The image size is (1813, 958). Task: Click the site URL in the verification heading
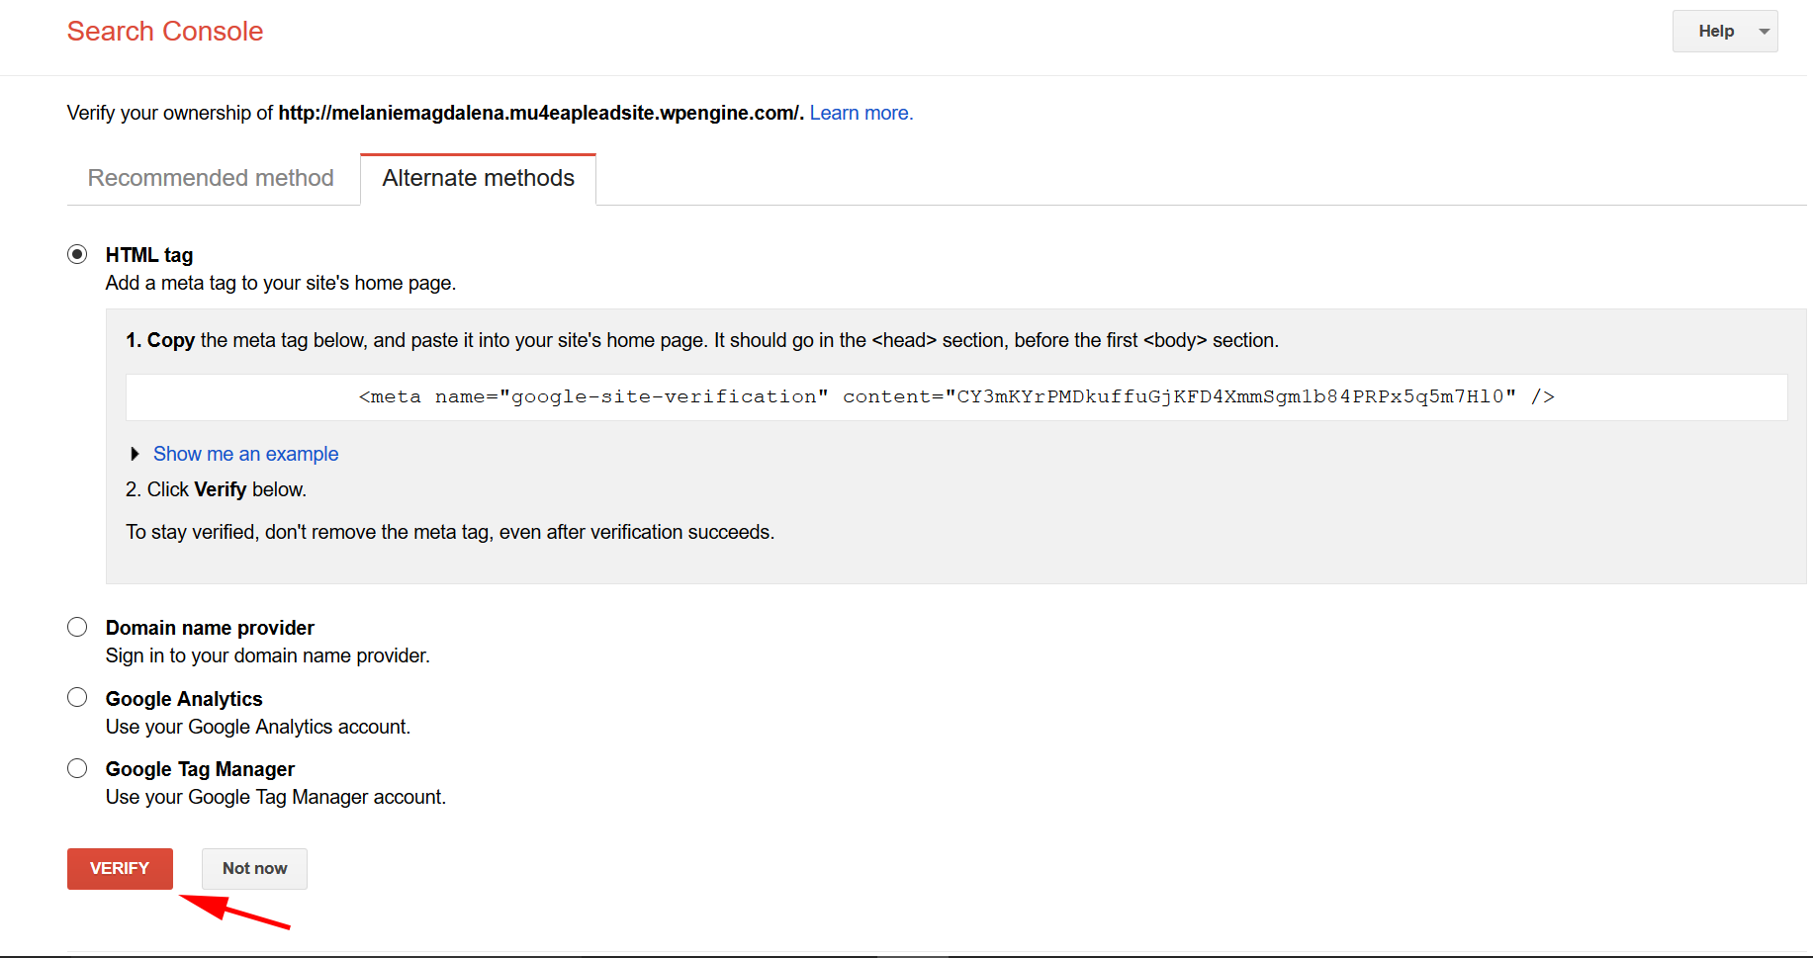[x=540, y=113]
